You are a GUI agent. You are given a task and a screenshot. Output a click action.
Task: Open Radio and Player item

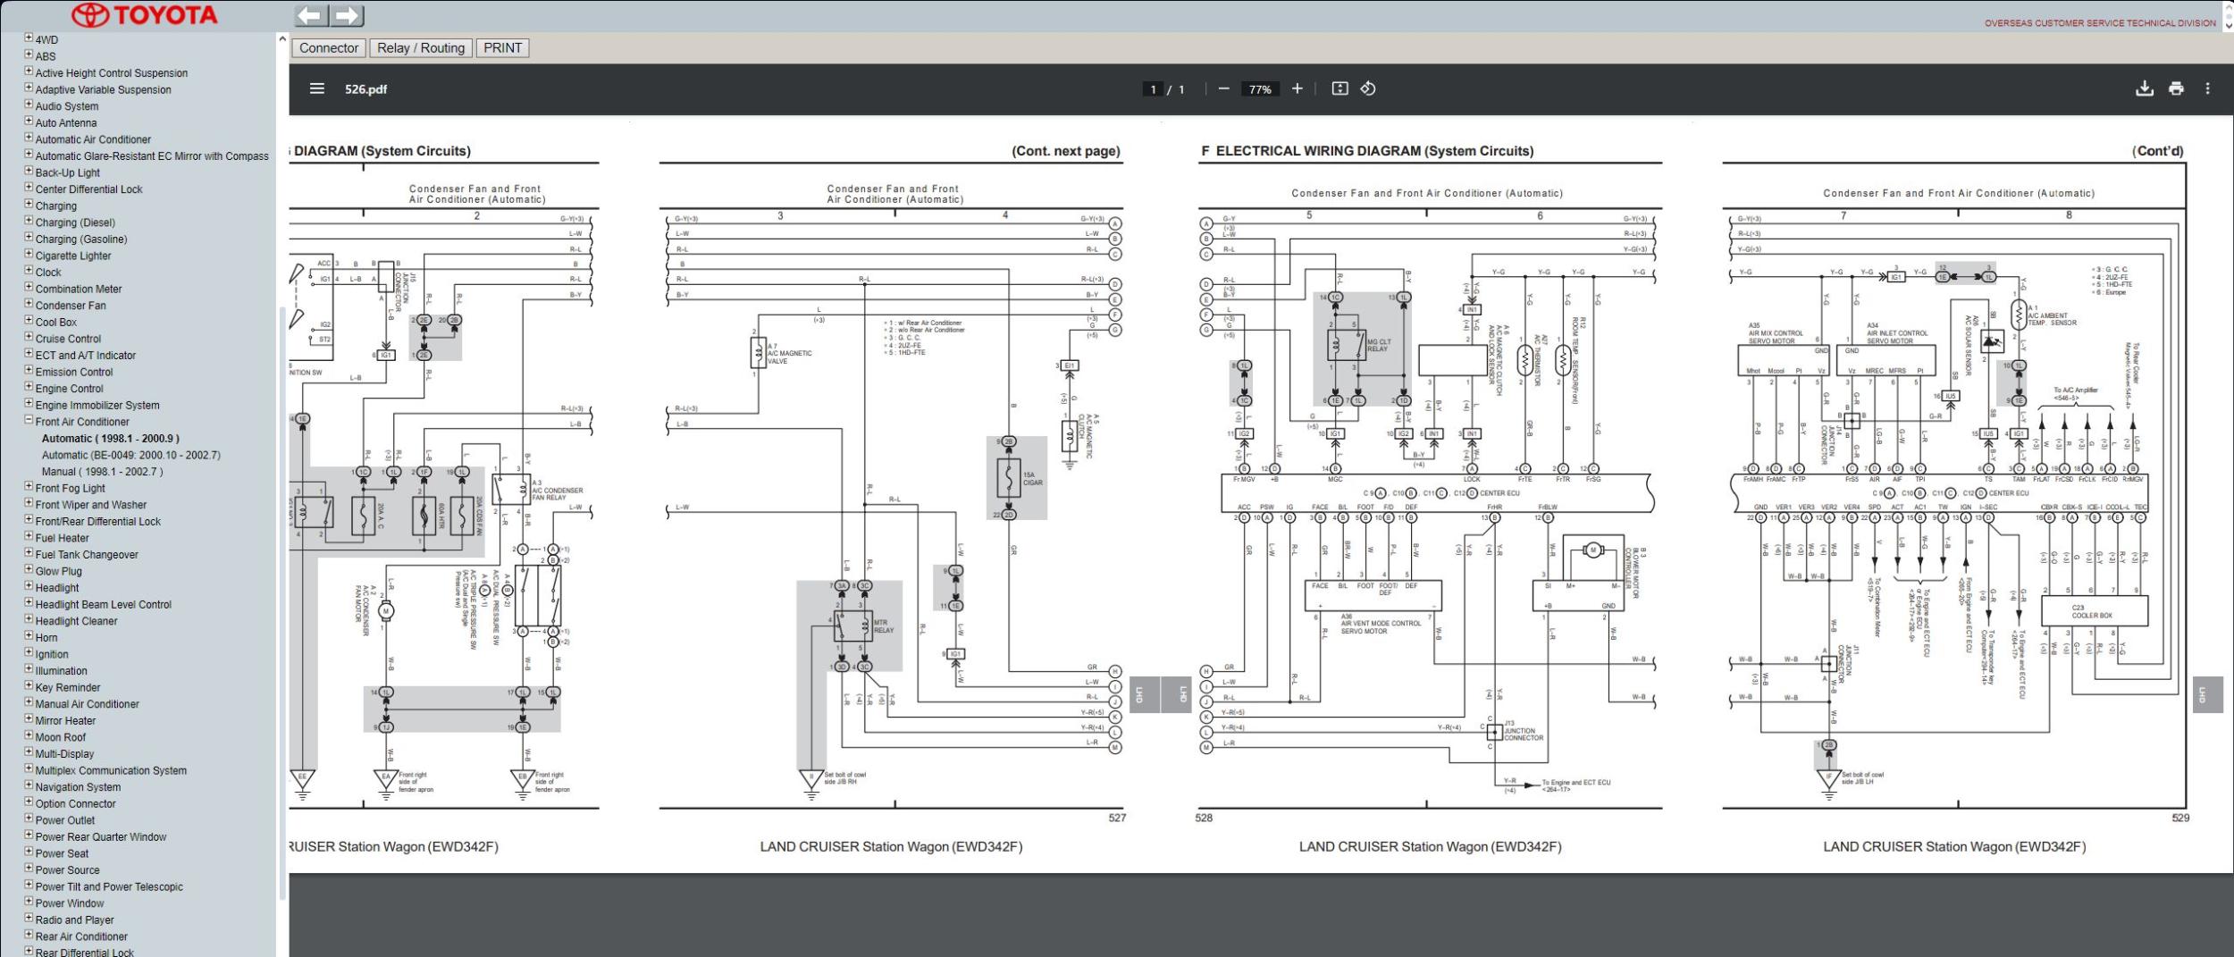click(x=75, y=920)
